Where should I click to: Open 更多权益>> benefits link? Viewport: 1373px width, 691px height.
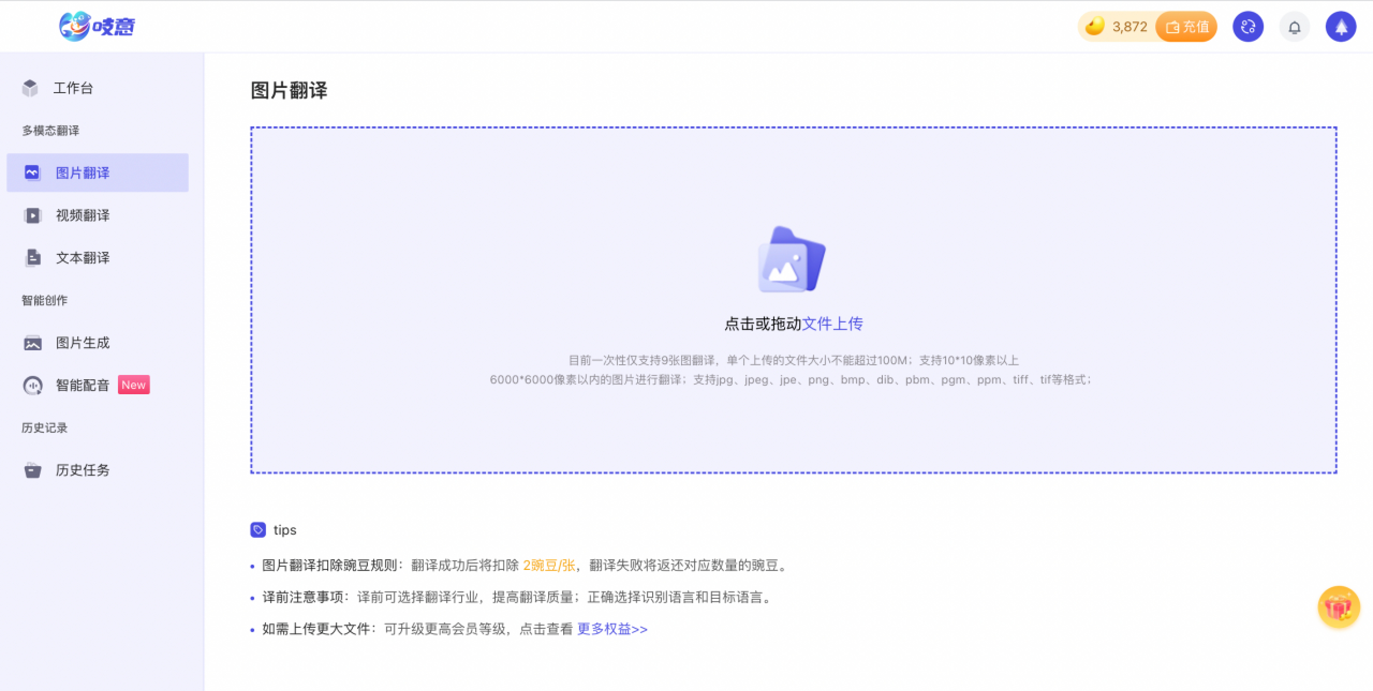(612, 629)
